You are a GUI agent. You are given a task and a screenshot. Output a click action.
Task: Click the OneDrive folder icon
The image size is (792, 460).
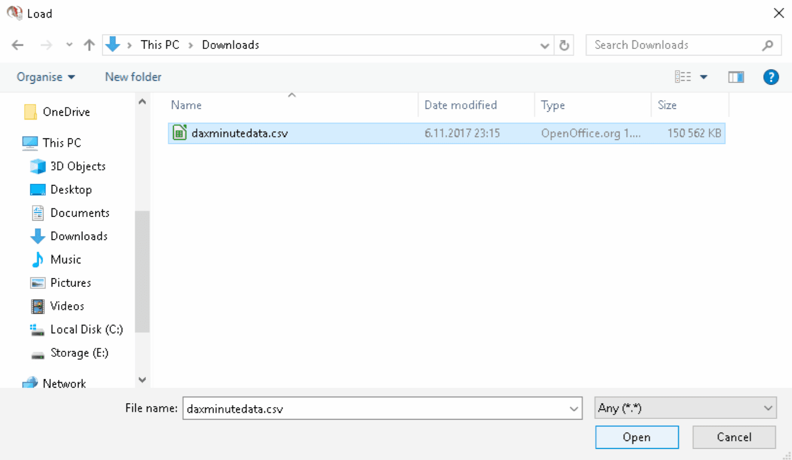click(x=30, y=112)
